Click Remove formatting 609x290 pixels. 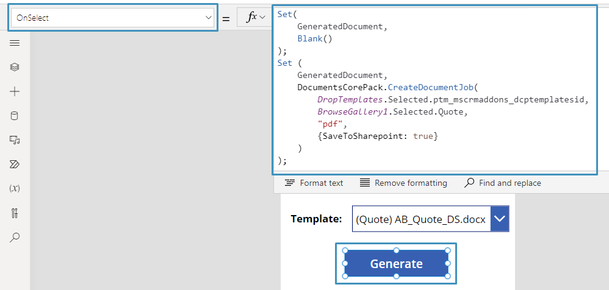tap(403, 183)
